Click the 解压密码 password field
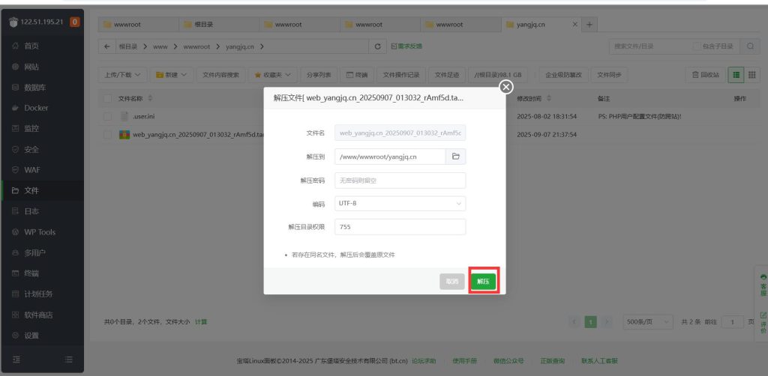The width and height of the screenshot is (768, 376). pyautogui.click(x=400, y=181)
